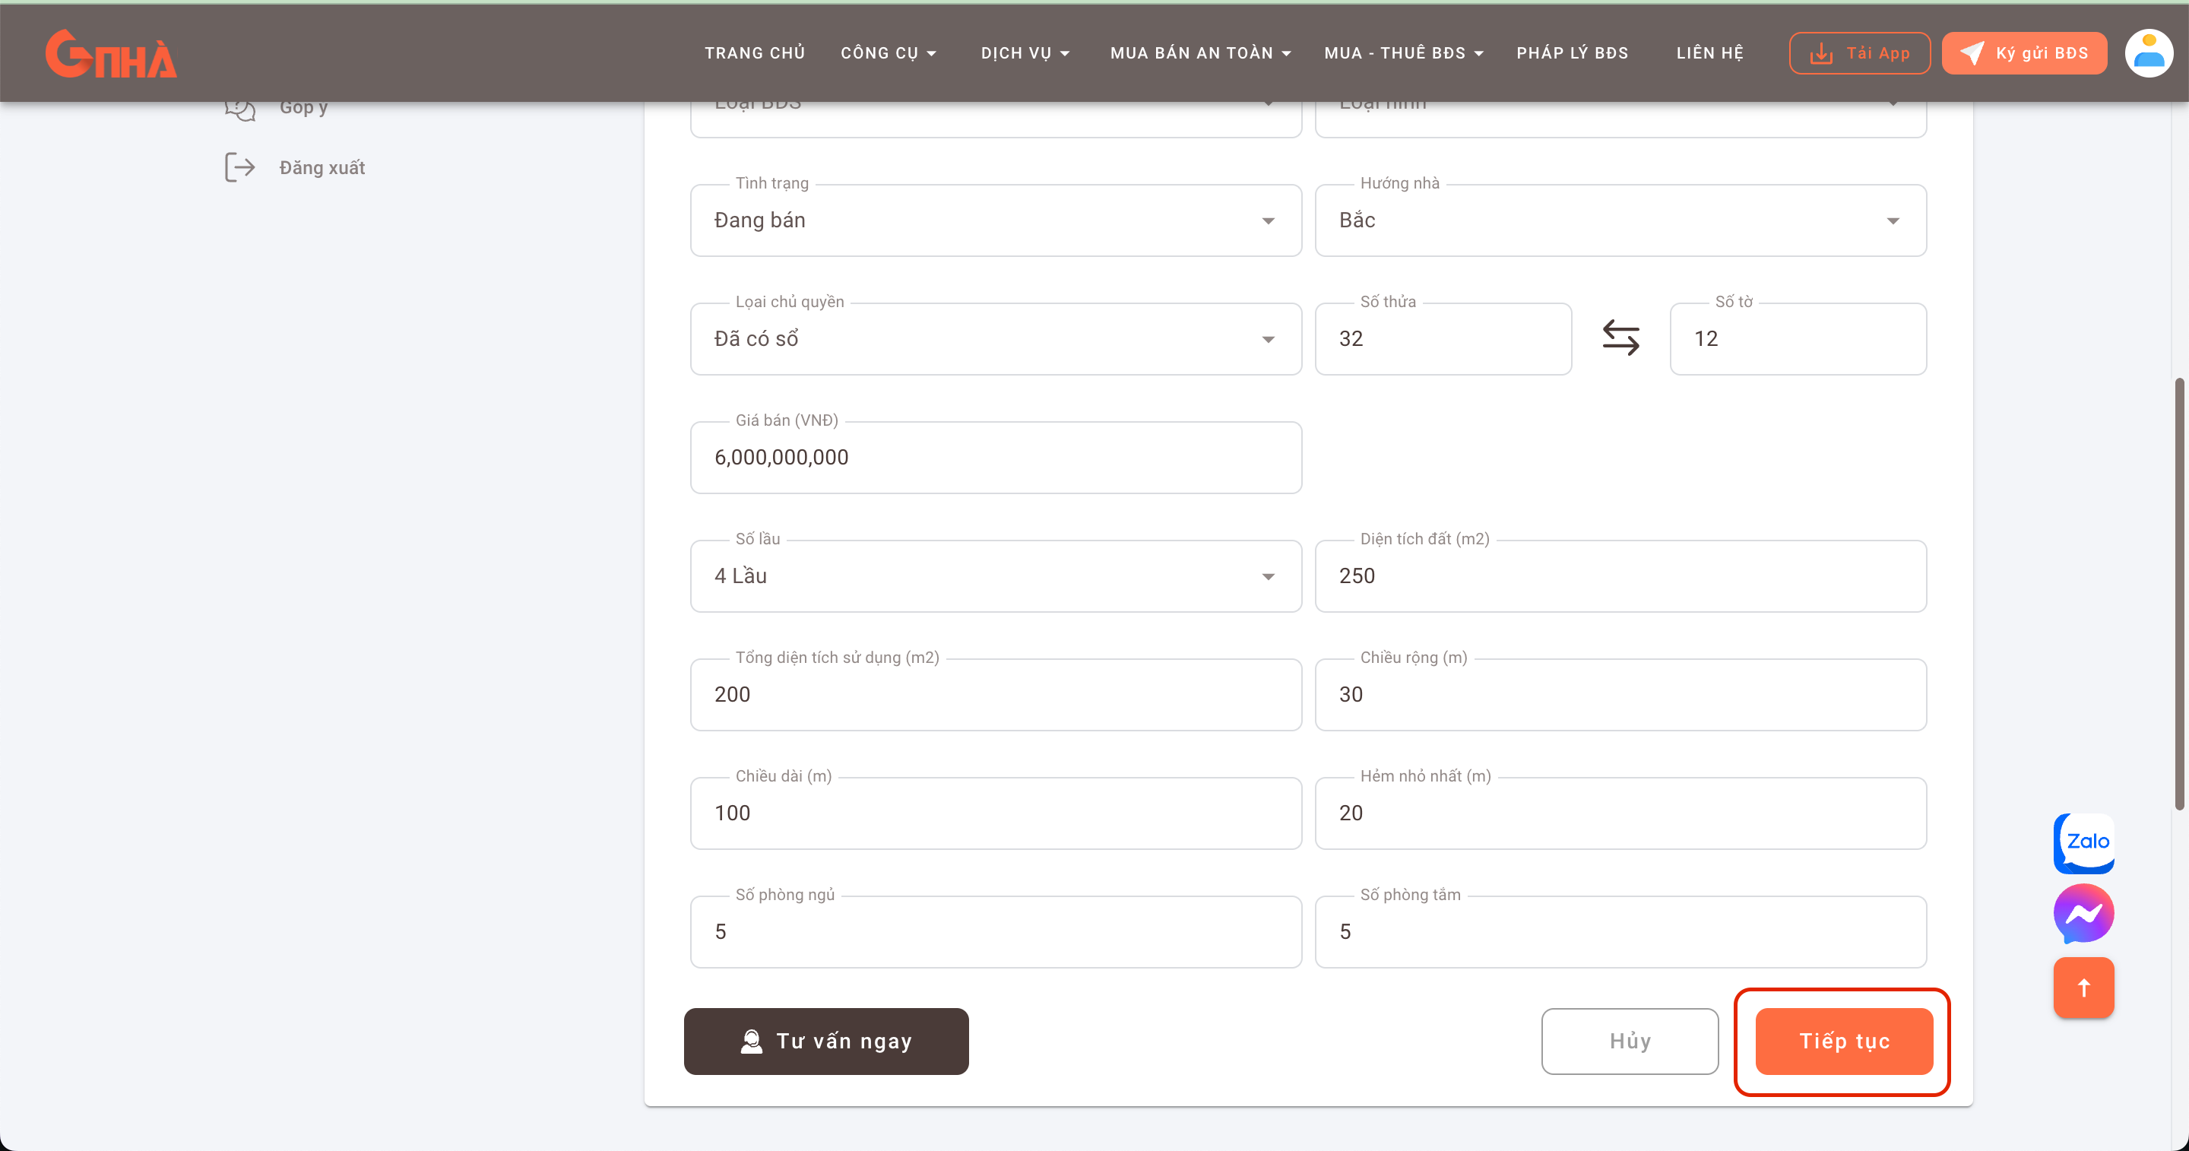Click the Diện tích đất field
This screenshot has width=2189, height=1151.
click(x=1620, y=576)
